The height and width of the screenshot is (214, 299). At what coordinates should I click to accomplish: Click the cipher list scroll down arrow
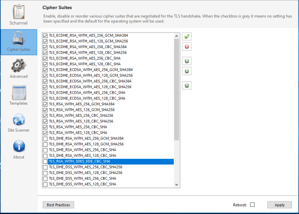[x=176, y=185]
